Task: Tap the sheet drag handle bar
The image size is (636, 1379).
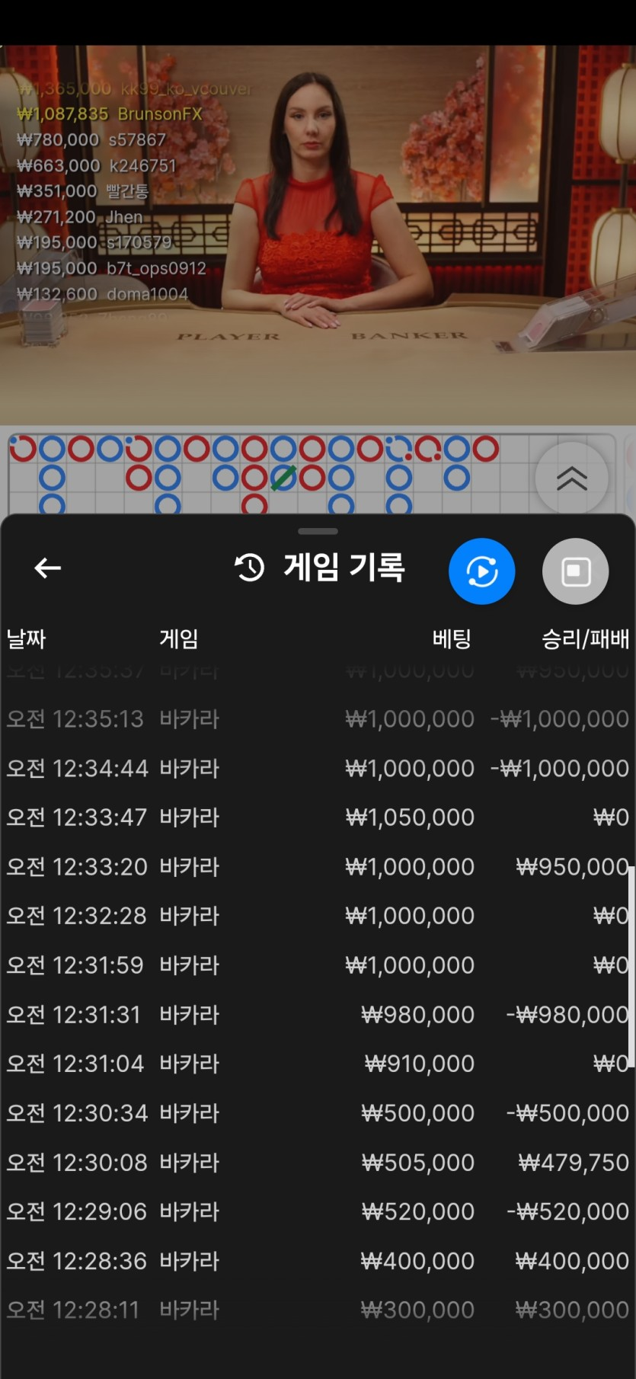Action: click(x=318, y=531)
